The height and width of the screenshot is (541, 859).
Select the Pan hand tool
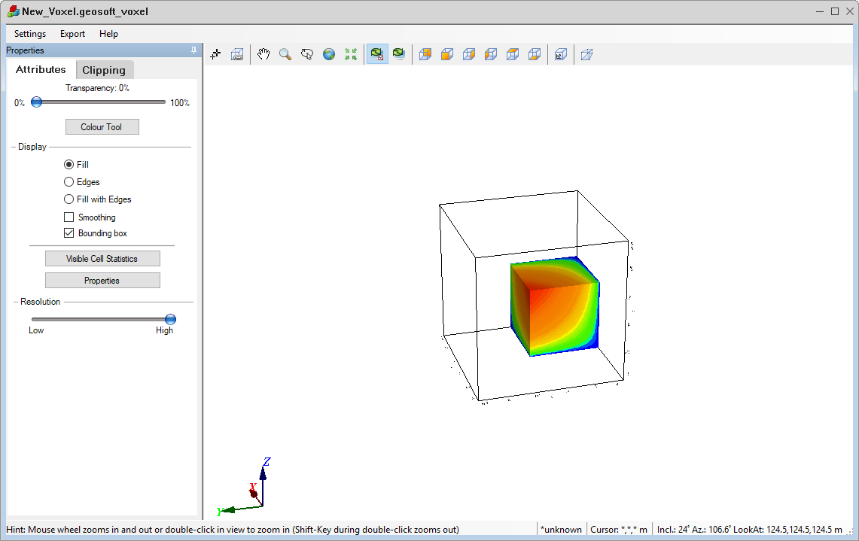click(263, 54)
